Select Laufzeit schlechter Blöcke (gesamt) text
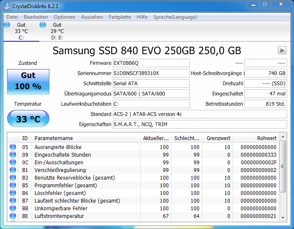294x229 pixels. [77, 201]
